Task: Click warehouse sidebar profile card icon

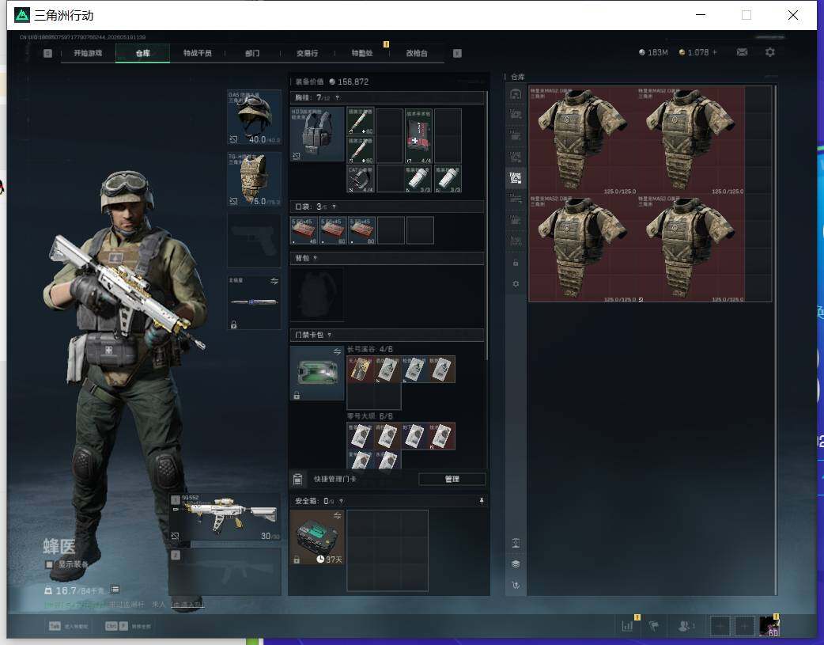Action: pyautogui.click(x=516, y=543)
